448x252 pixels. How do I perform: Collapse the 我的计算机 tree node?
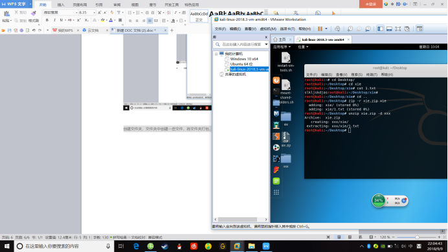tap(216, 54)
